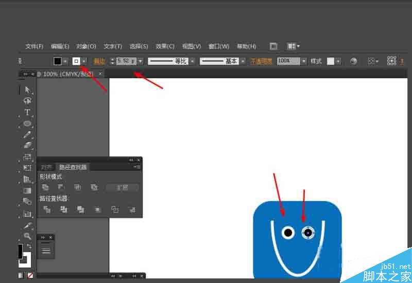
Task: Select the Eraser tool
Action: pyautogui.click(x=27, y=145)
